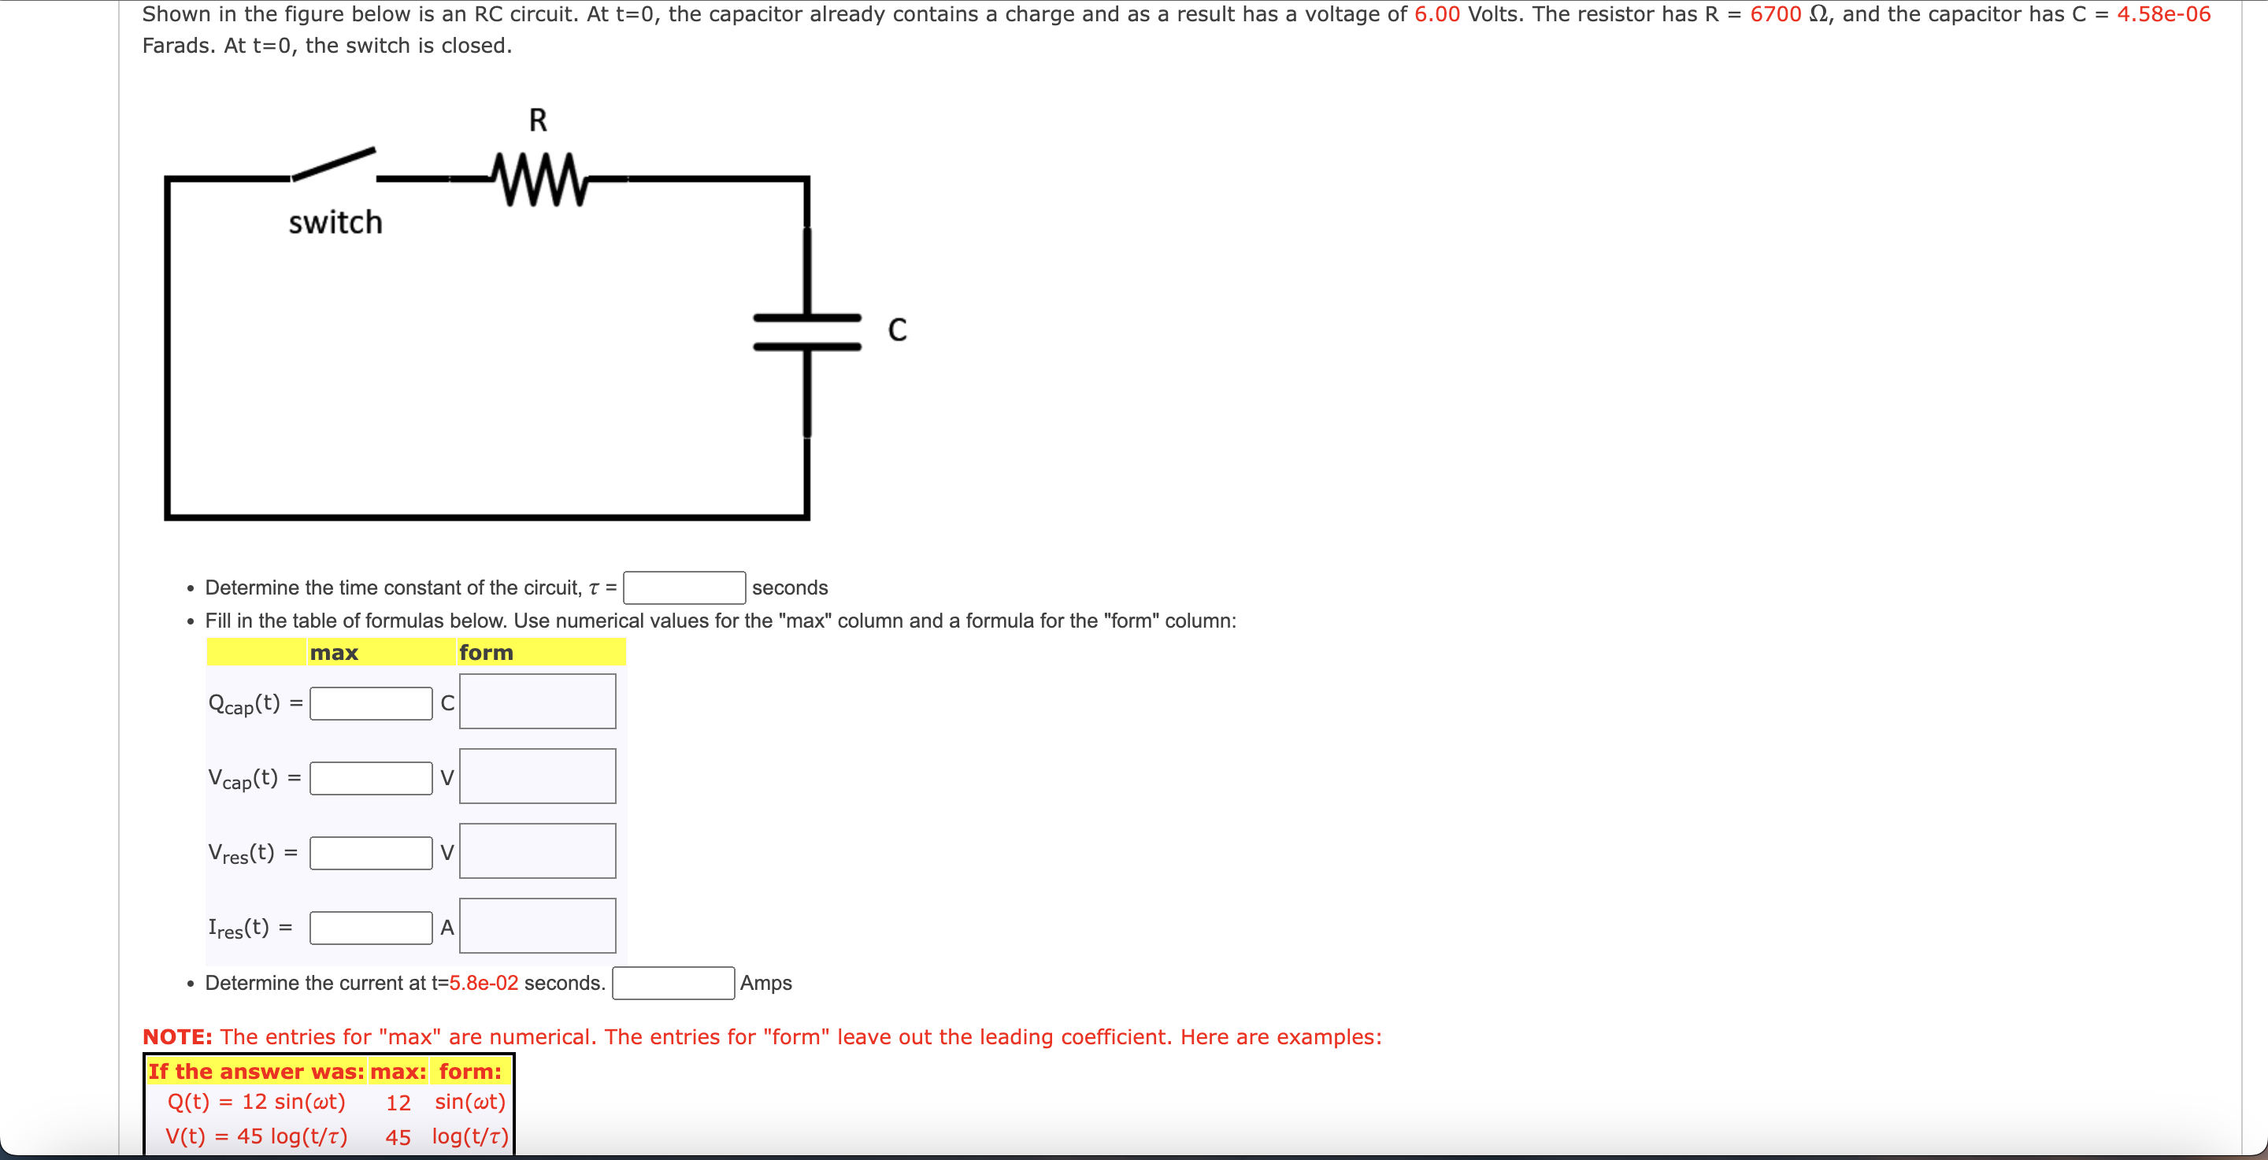Click the Ires form formula box
2268x1160 pixels.
537,926
